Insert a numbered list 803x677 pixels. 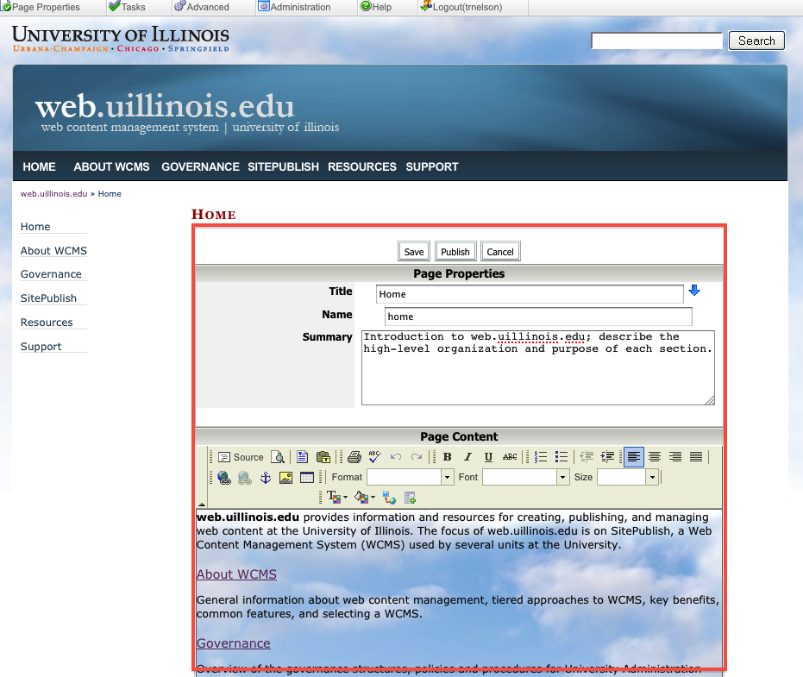tap(541, 457)
